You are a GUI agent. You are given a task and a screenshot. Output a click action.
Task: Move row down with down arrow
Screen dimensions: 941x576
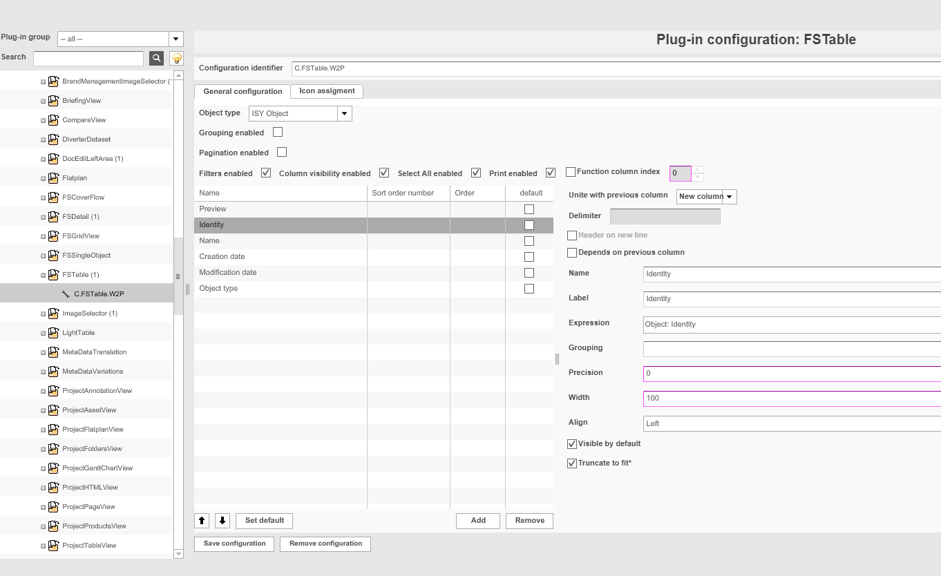(222, 521)
